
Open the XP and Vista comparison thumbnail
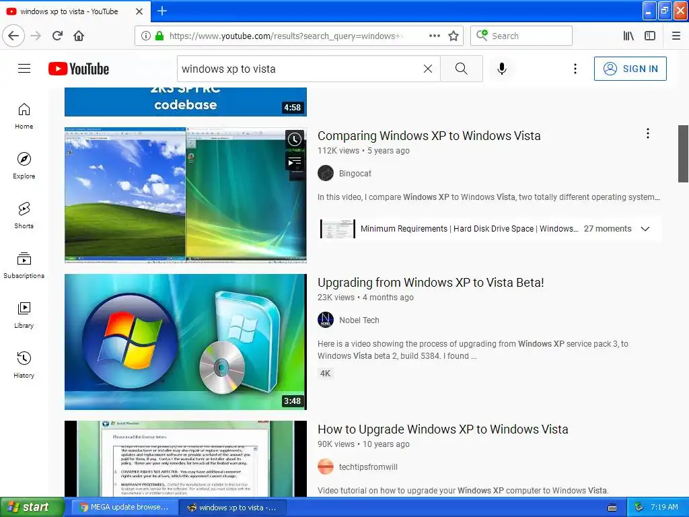(186, 195)
